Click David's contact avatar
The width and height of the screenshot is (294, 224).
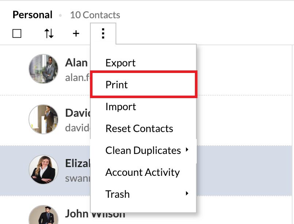(44, 119)
